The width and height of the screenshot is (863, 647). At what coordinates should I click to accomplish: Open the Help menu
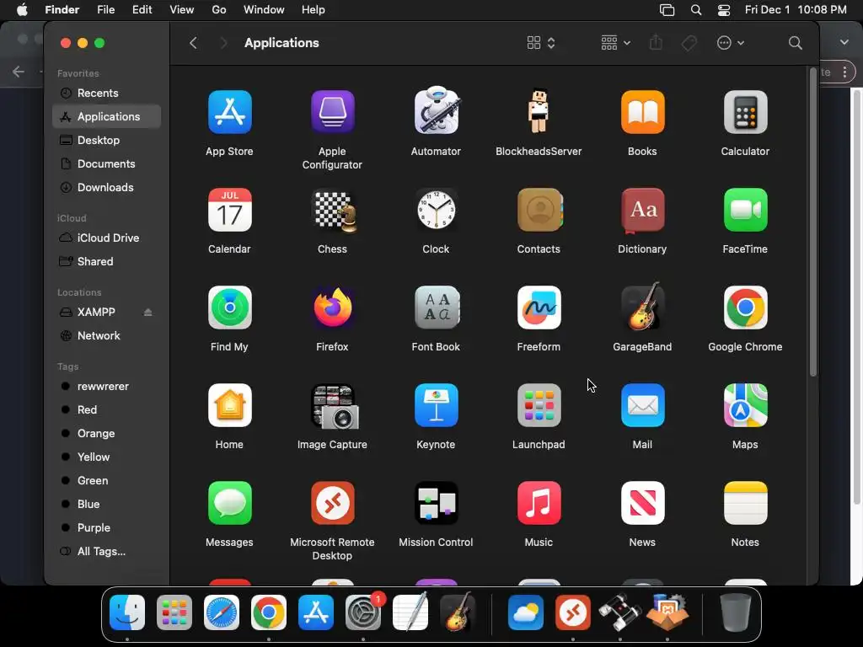[314, 10]
